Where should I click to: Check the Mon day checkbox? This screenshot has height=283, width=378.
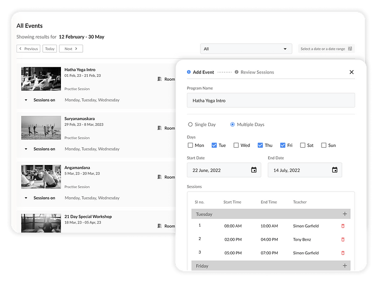(190, 145)
